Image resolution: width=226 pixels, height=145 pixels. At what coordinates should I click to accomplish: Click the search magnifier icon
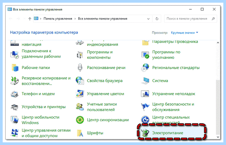coord(213,18)
